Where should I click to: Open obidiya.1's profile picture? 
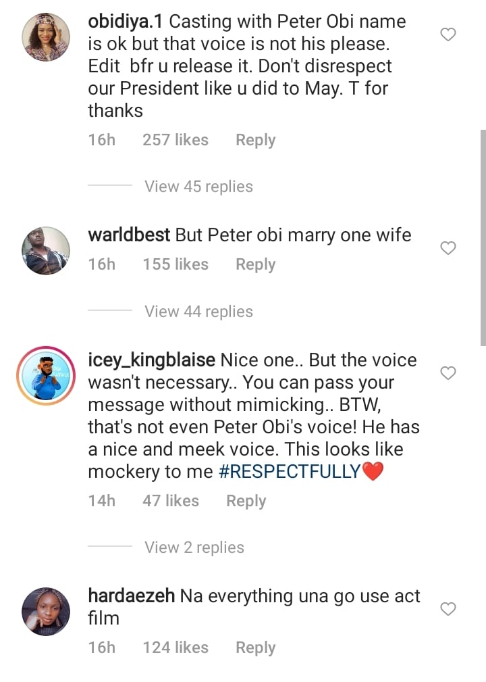46,37
